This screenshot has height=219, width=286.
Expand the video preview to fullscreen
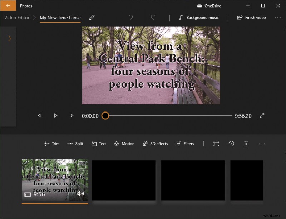[262, 115]
